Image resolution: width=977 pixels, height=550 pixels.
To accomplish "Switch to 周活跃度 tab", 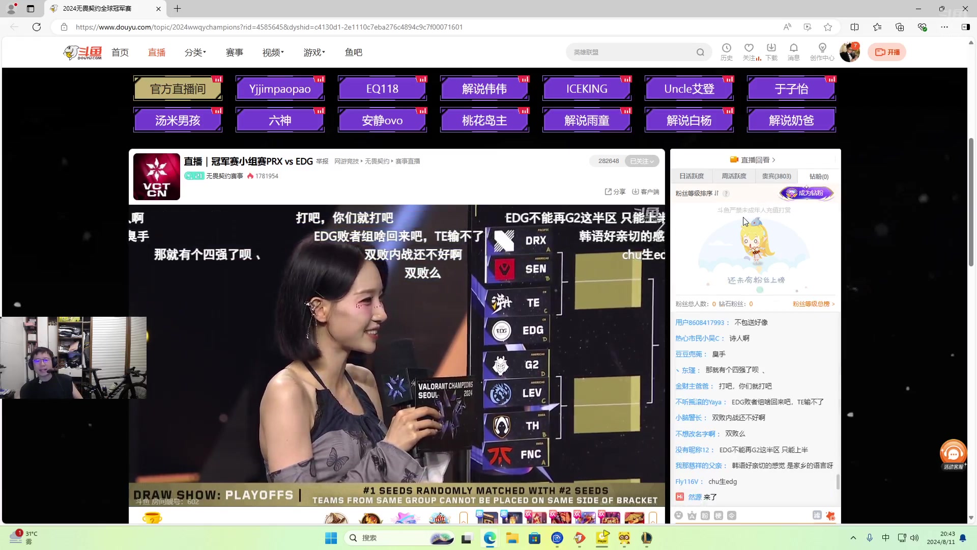I will click(x=734, y=176).
